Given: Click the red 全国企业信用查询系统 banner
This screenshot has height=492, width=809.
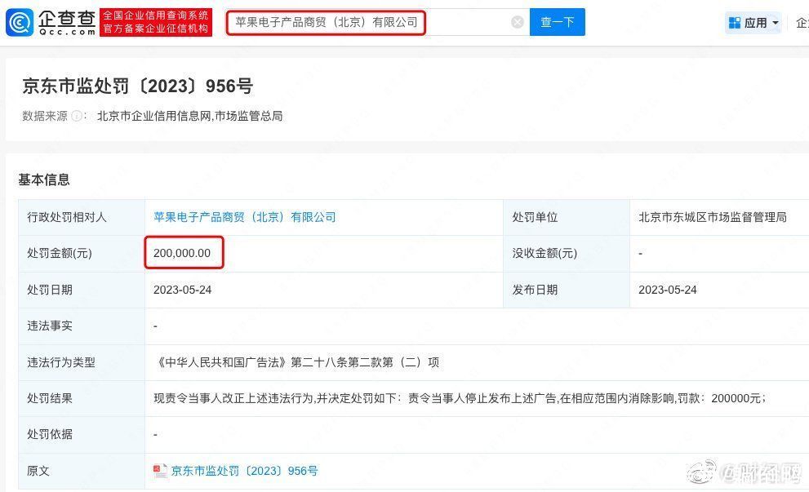Looking at the screenshot, I should 156,22.
